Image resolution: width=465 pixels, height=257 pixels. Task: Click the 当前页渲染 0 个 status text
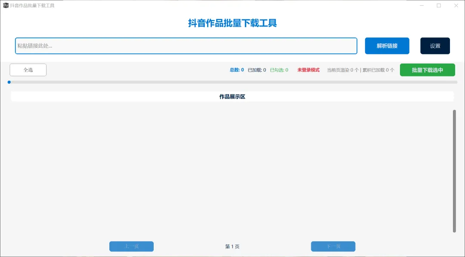(x=343, y=70)
